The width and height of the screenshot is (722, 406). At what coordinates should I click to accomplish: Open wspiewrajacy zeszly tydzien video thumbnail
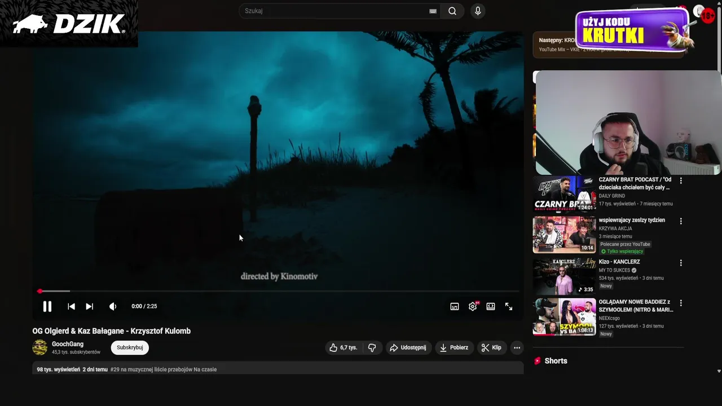[x=565, y=235]
